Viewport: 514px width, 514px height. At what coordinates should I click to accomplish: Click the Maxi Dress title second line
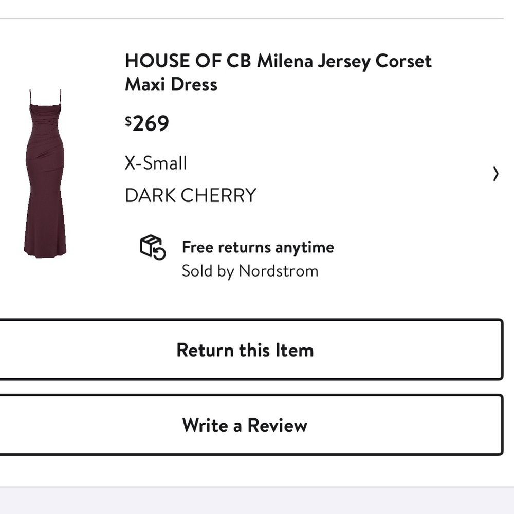[171, 84]
